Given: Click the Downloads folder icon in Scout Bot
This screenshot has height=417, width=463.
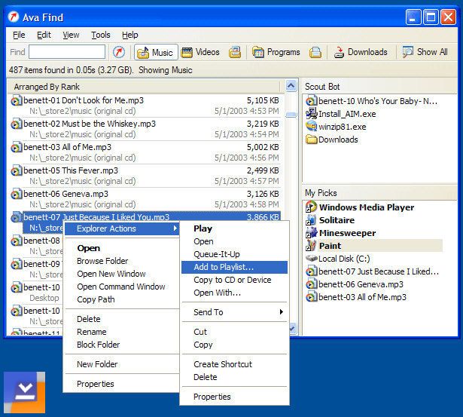Looking at the screenshot, I should (311, 140).
